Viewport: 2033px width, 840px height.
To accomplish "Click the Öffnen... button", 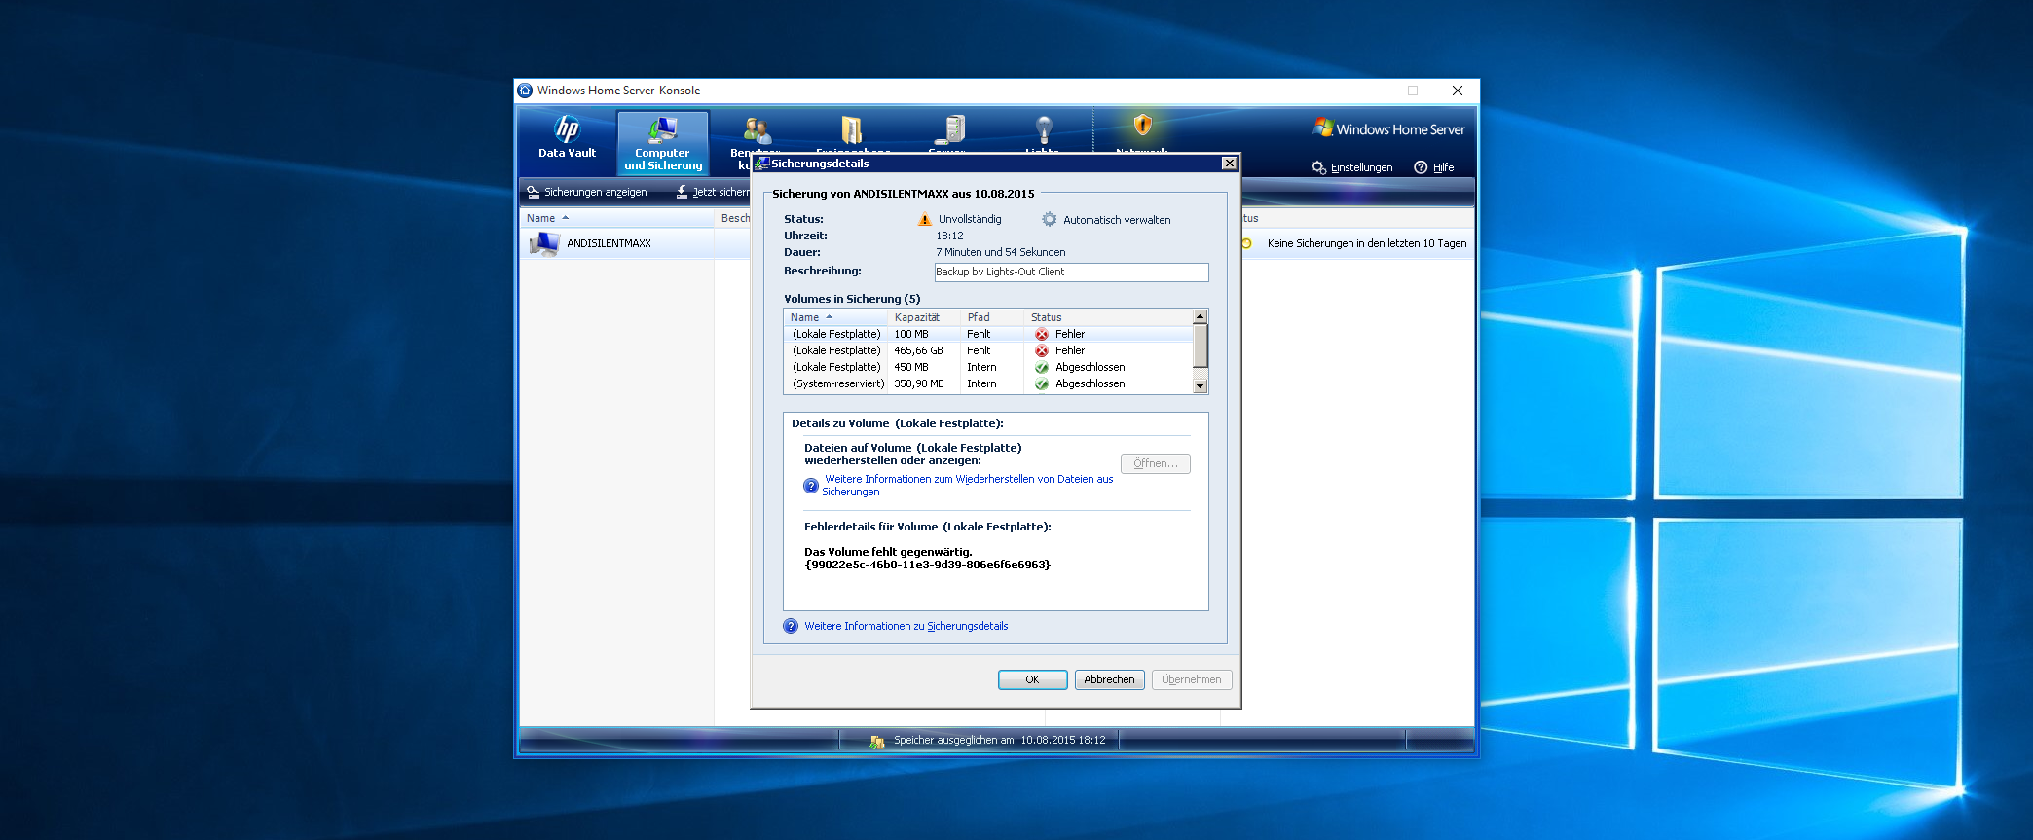I will point(1156,464).
